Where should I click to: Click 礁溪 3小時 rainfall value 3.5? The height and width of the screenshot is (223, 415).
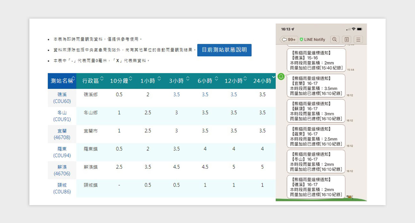pos(177,95)
